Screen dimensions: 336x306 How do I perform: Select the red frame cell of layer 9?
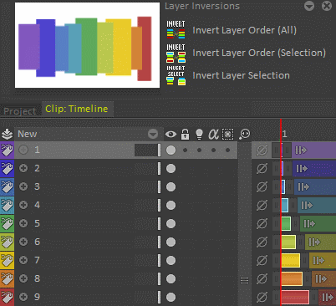(295, 298)
